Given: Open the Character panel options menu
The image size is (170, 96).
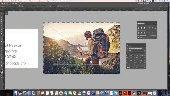Looking at the screenshot, I should tap(145, 46).
